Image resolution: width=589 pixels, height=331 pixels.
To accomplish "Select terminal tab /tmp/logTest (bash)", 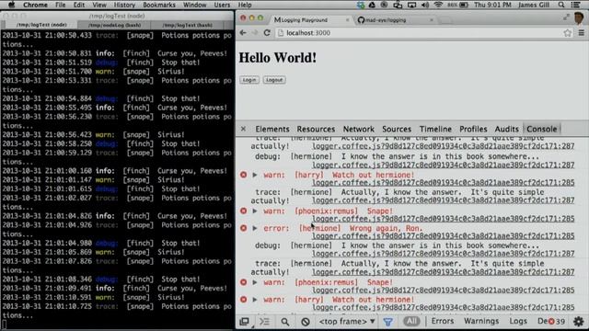I will [x=188, y=25].
